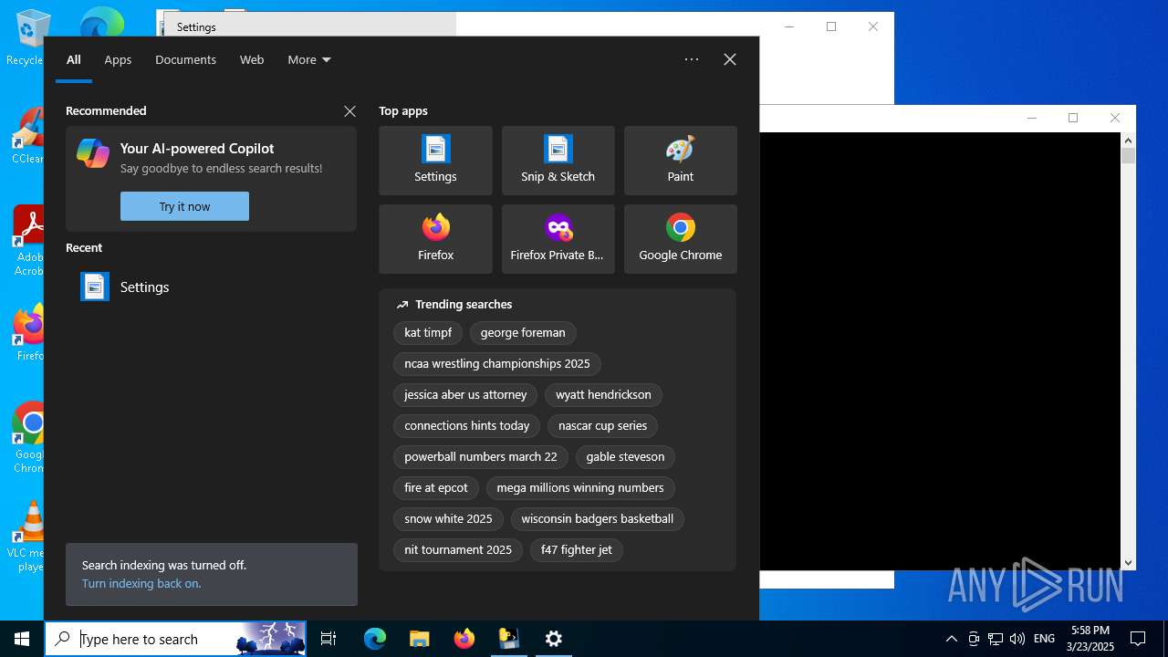Switch to Settings gear on taskbar
Image resolution: width=1168 pixels, height=657 pixels.
[554, 639]
